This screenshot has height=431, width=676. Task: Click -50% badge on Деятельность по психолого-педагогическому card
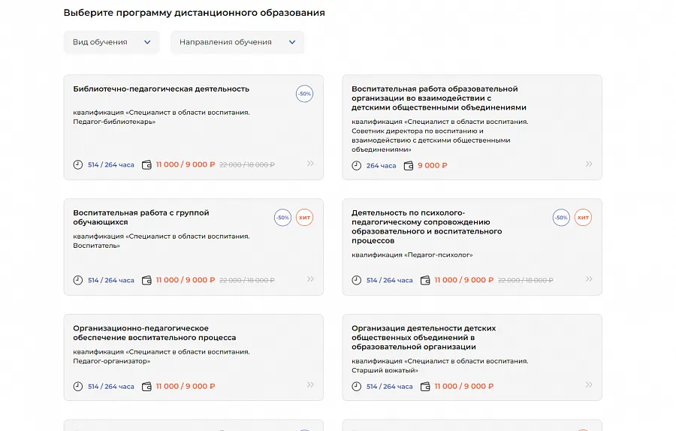click(x=561, y=218)
